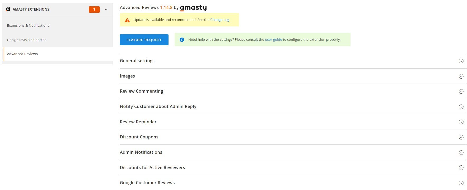Expand General settings with its chevron icon
The width and height of the screenshot is (467, 190).
tap(461, 61)
